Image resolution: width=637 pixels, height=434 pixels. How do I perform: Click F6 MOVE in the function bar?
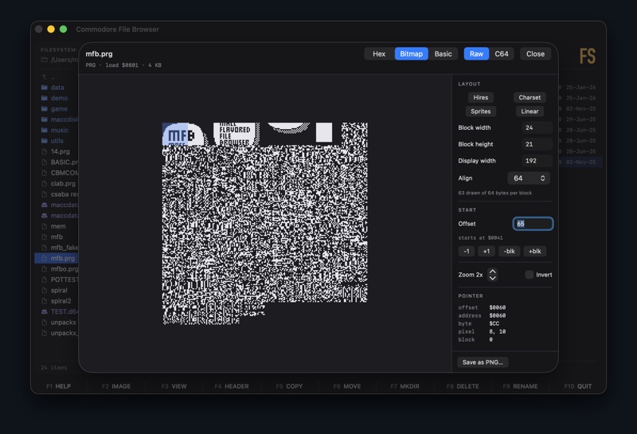coord(347,386)
